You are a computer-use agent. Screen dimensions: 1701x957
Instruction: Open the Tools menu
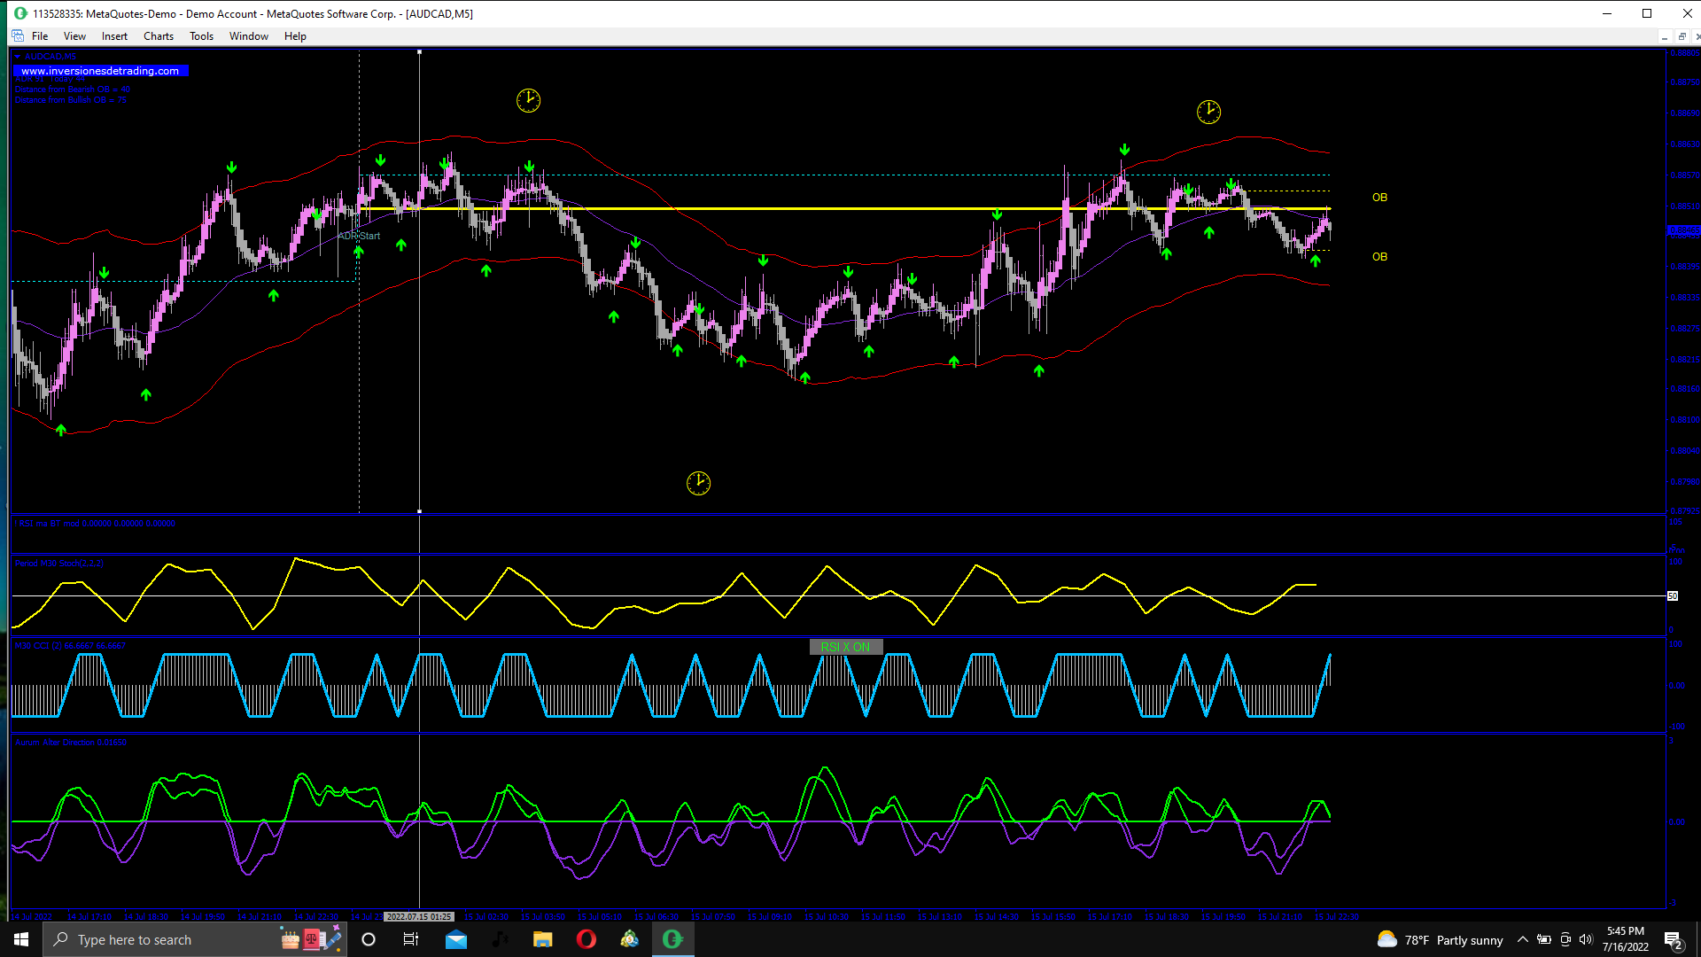point(201,36)
